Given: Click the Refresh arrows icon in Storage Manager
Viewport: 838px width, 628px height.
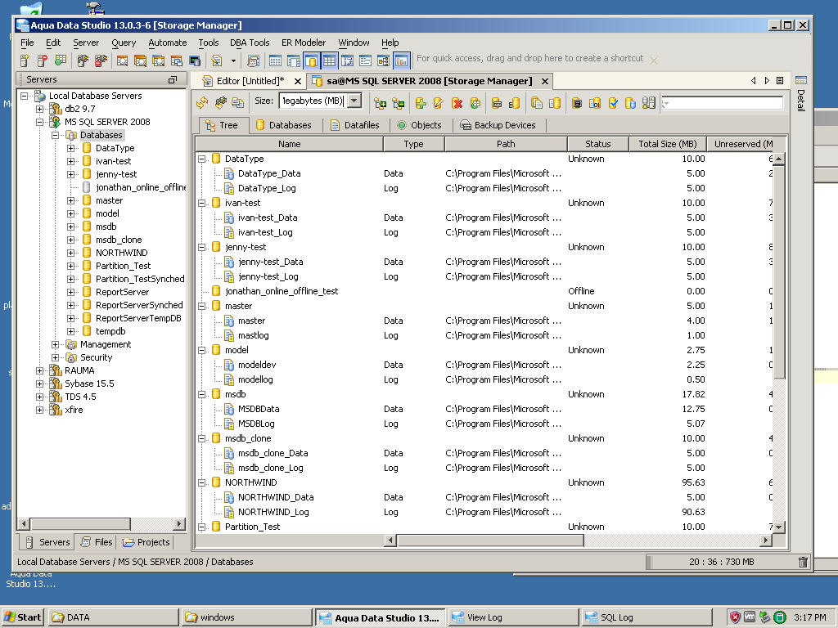Looking at the screenshot, I should coord(202,102).
